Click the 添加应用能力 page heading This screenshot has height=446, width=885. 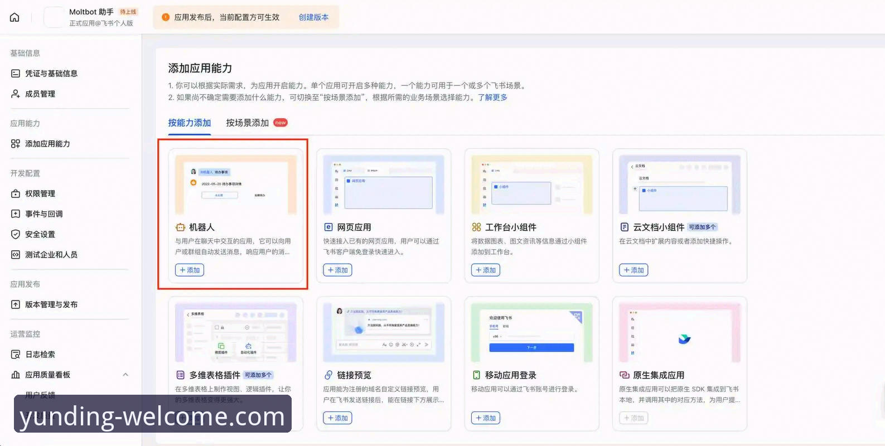click(x=200, y=69)
